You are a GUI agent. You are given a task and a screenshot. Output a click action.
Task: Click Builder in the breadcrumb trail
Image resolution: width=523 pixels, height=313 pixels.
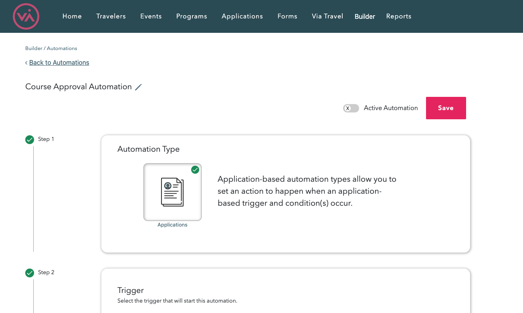(x=33, y=48)
